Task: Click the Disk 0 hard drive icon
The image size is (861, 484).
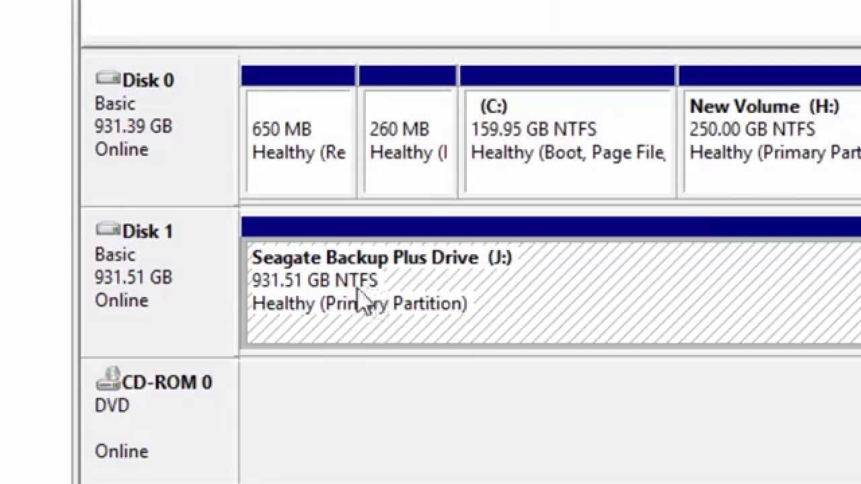Action: 107,79
